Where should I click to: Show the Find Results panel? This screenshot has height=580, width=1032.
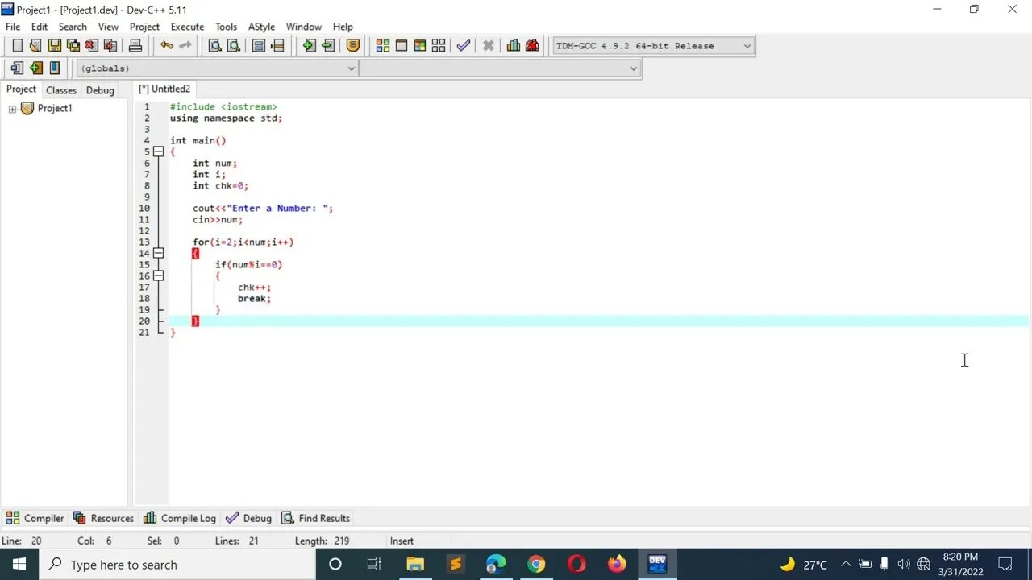(315, 518)
